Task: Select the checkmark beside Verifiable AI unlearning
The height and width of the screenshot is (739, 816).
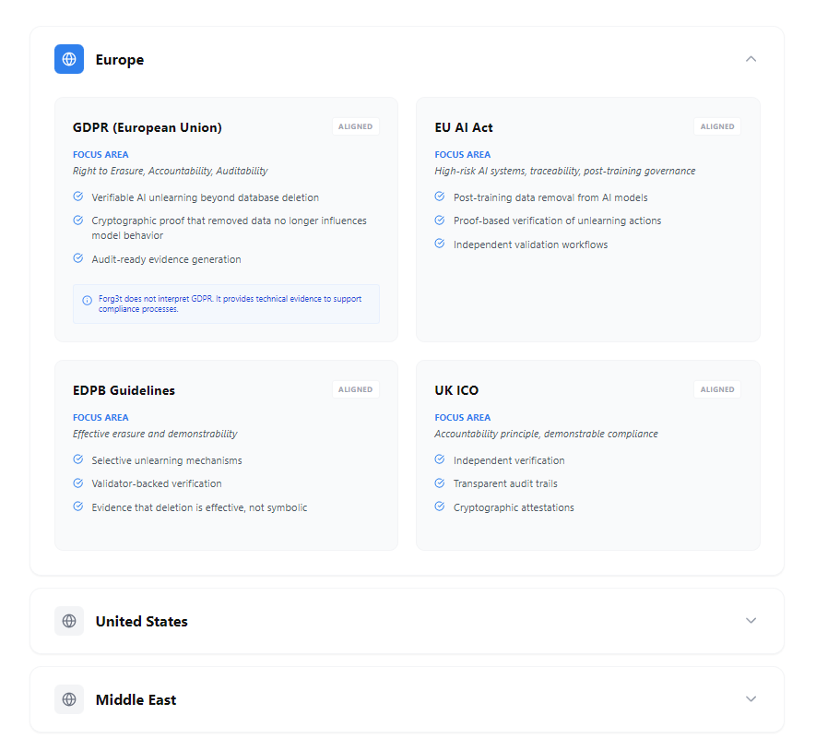Action: [77, 197]
